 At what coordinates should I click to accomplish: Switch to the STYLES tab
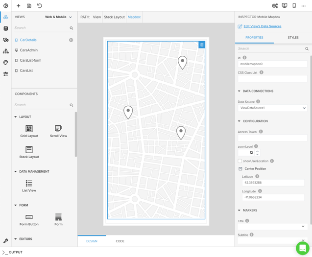coord(293,38)
